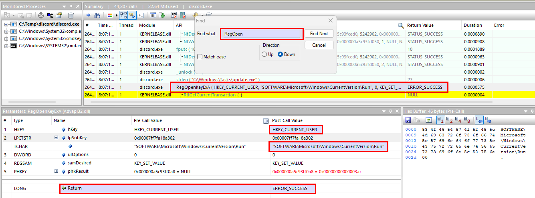Click the list icon beside Pre-Call Value header
Screen dimensions: 535x198
(x=266, y=120)
